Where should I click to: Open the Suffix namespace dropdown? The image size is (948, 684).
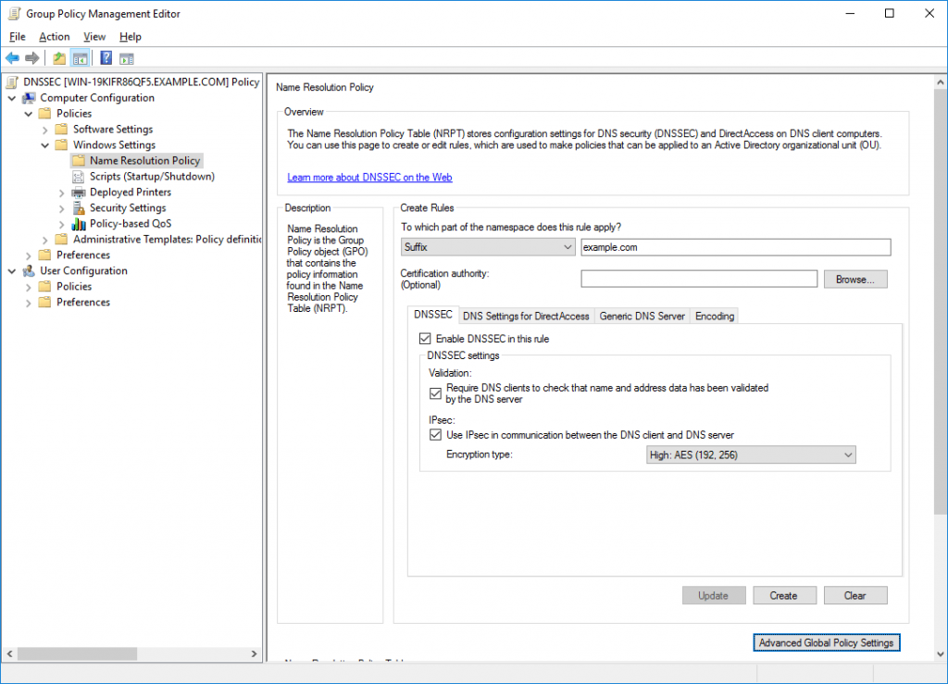(488, 247)
